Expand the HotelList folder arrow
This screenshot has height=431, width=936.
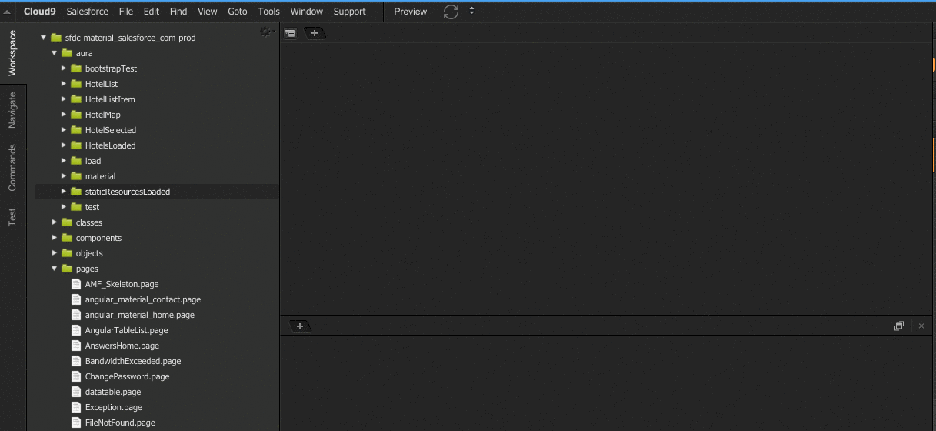coord(64,84)
